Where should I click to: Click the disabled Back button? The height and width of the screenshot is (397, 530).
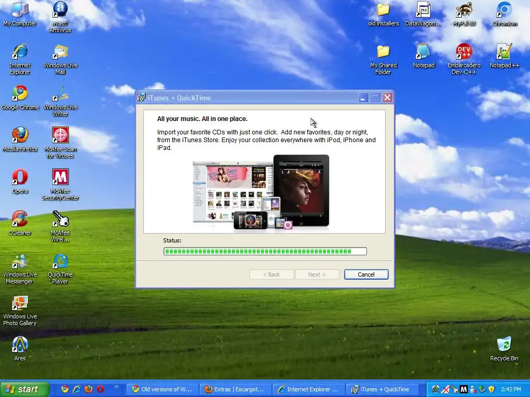pos(271,274)
